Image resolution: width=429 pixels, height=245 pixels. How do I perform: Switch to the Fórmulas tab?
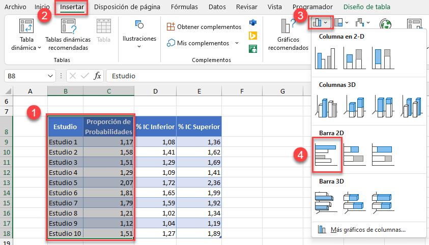184,7
